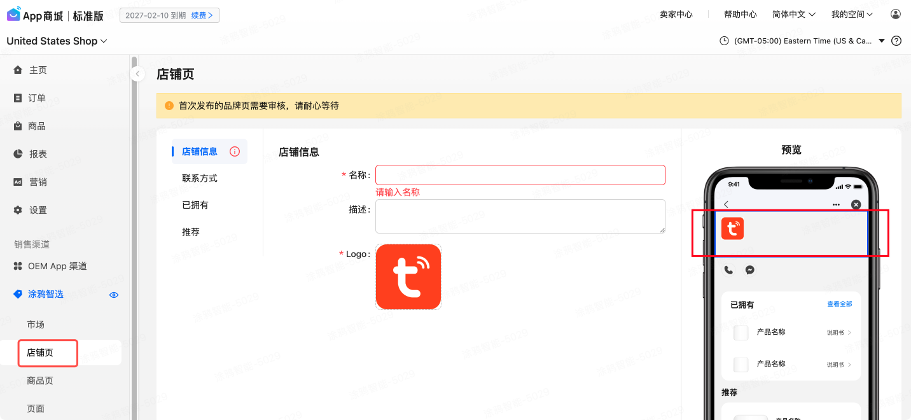Open 商品页 in sidebar
911x420 pixels.
tap(40, 381)
